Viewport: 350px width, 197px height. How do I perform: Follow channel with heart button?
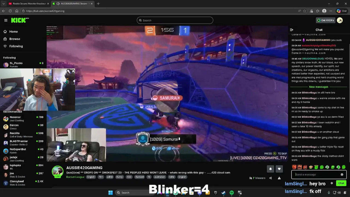[x=279, y=169]
